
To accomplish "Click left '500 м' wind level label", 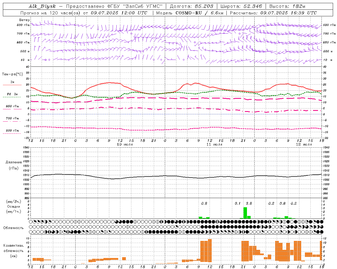I will [25, 51].
